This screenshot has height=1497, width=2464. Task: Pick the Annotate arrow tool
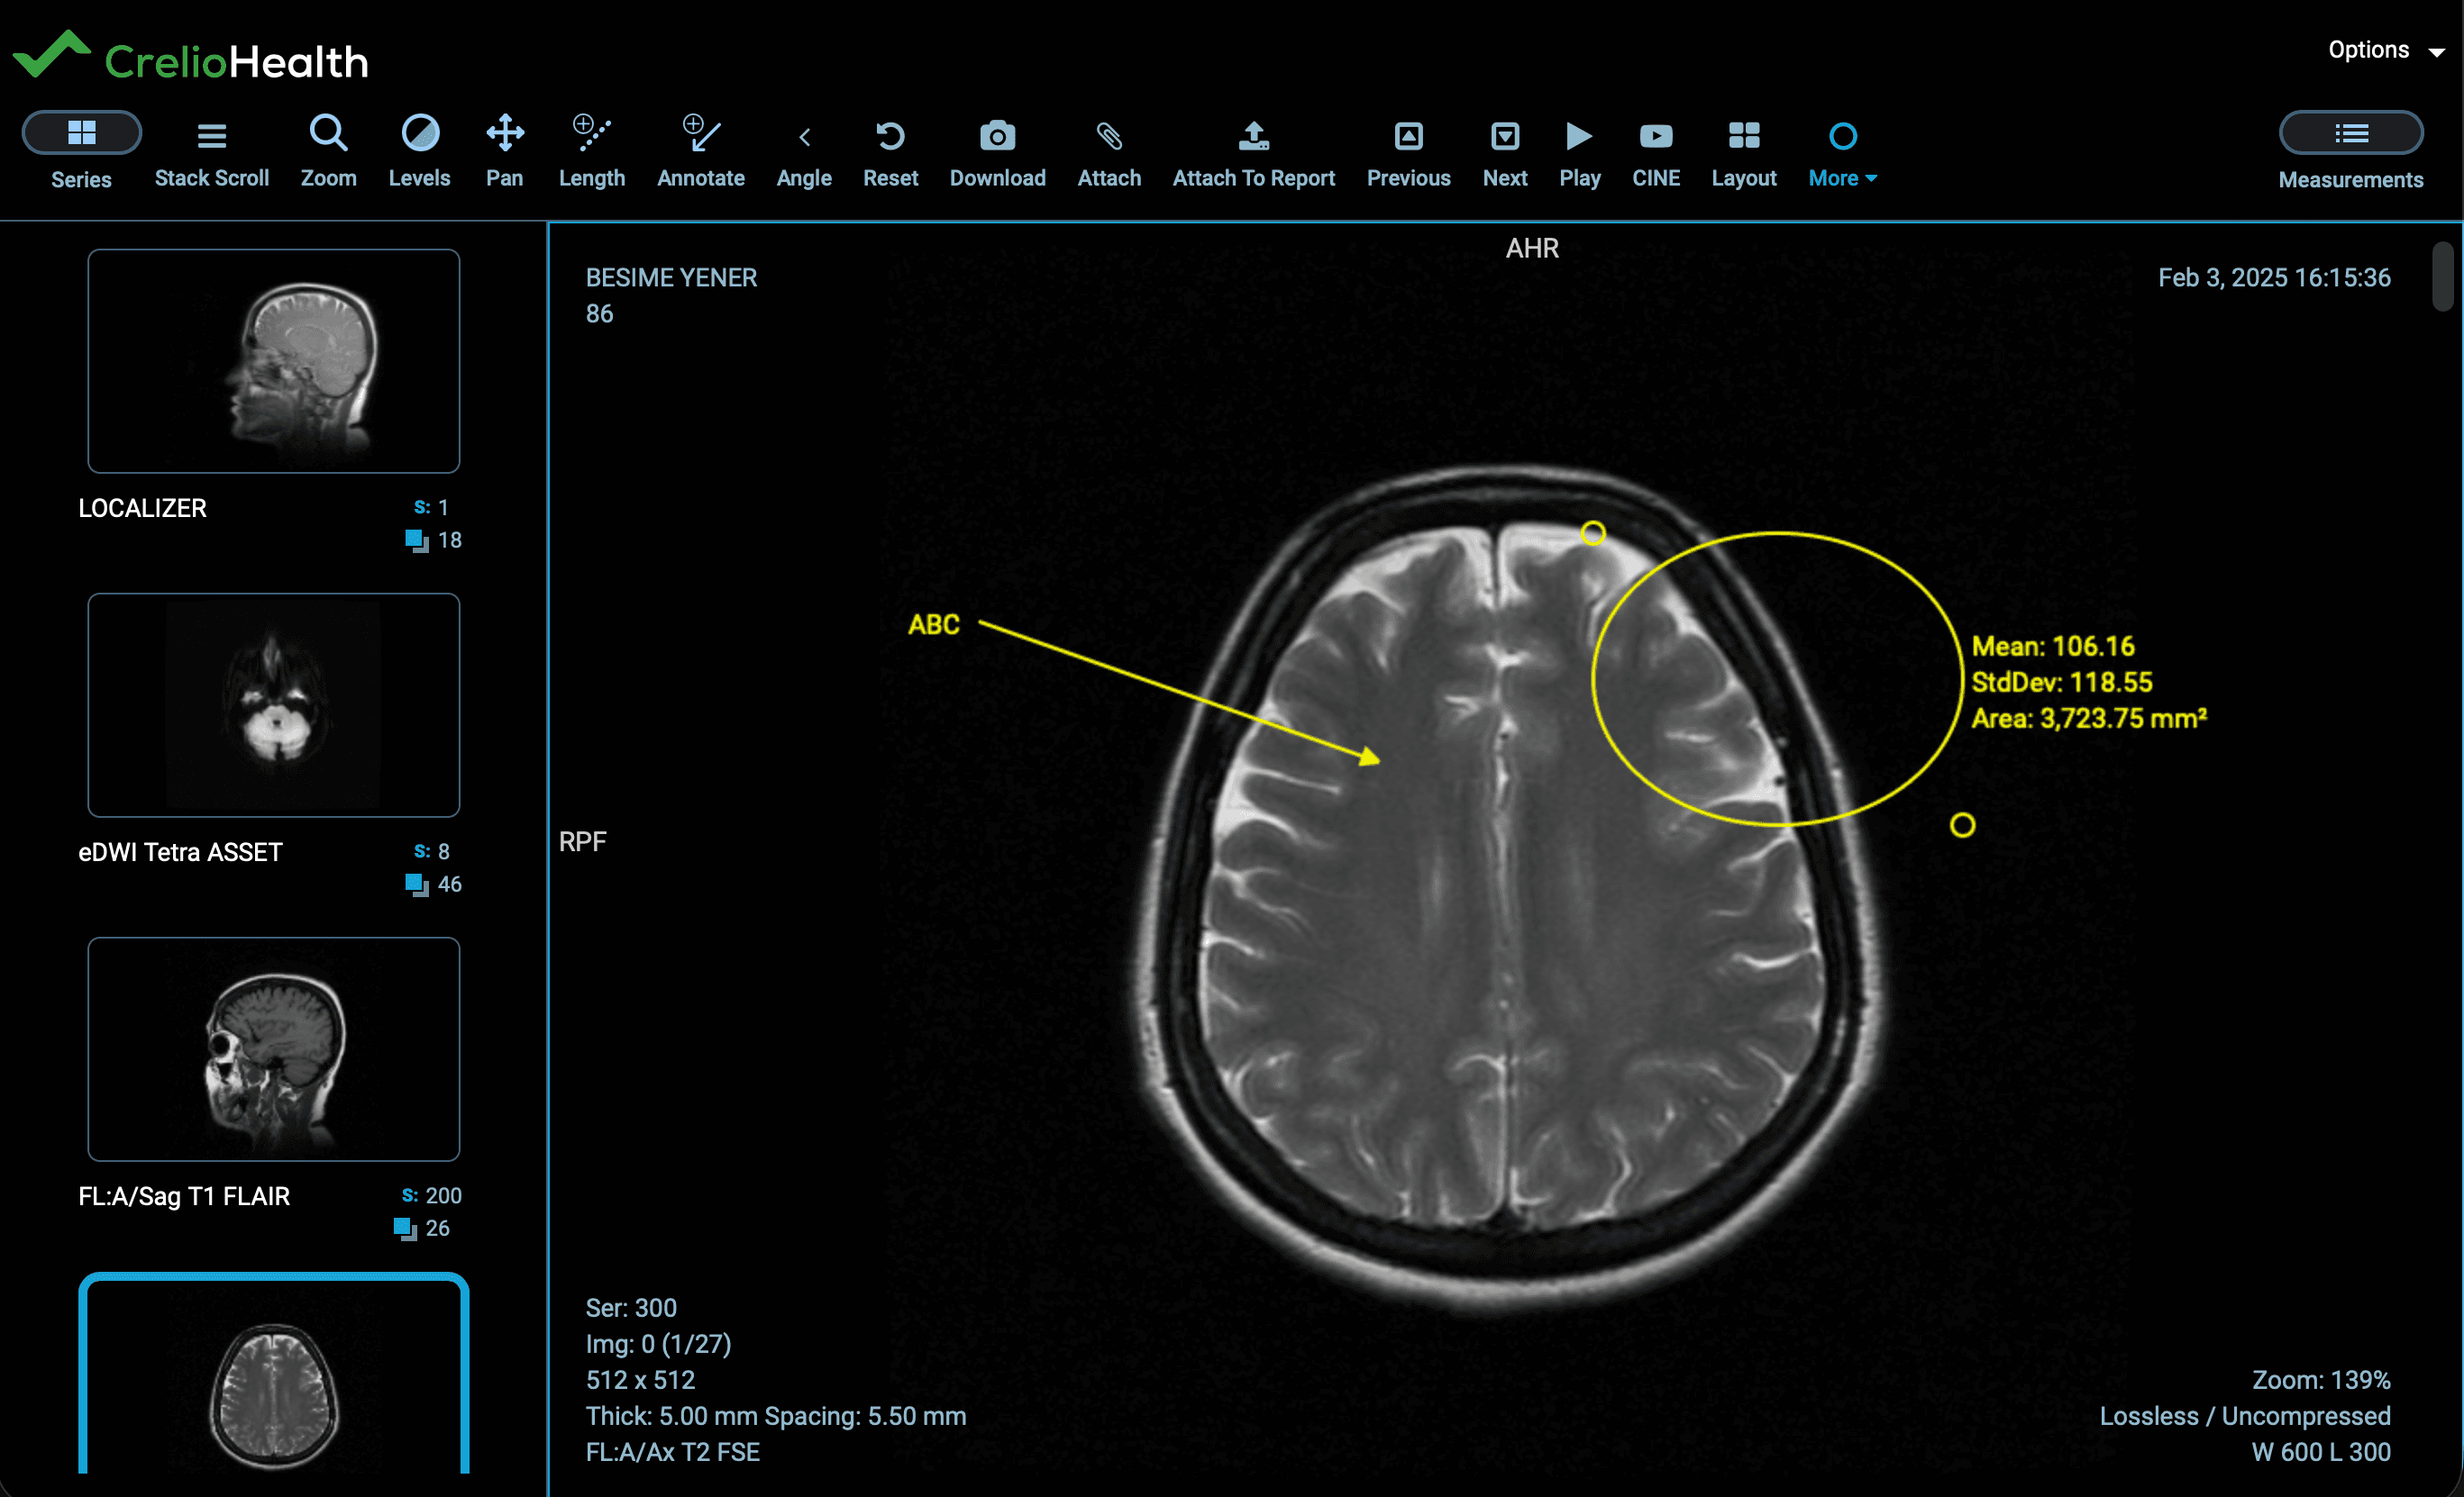coord(700,152)
